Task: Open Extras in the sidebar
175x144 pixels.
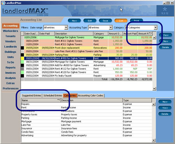Action: pos(10,83)
